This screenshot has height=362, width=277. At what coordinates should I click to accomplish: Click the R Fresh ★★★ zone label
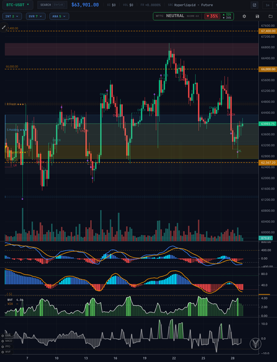coord(15,104)
